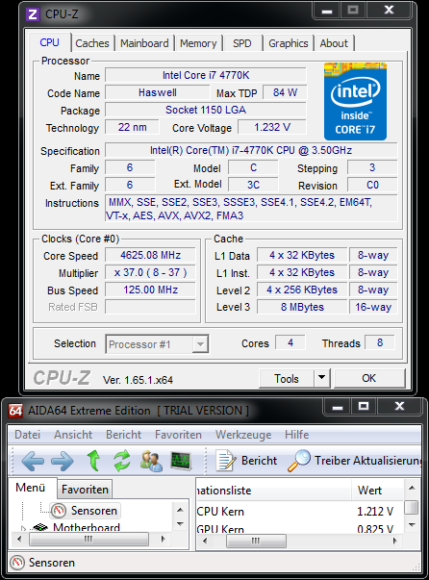Click the Socket 1150 LGA package field
The height and width of the screenshot is (580, 429).
(206, 110)
